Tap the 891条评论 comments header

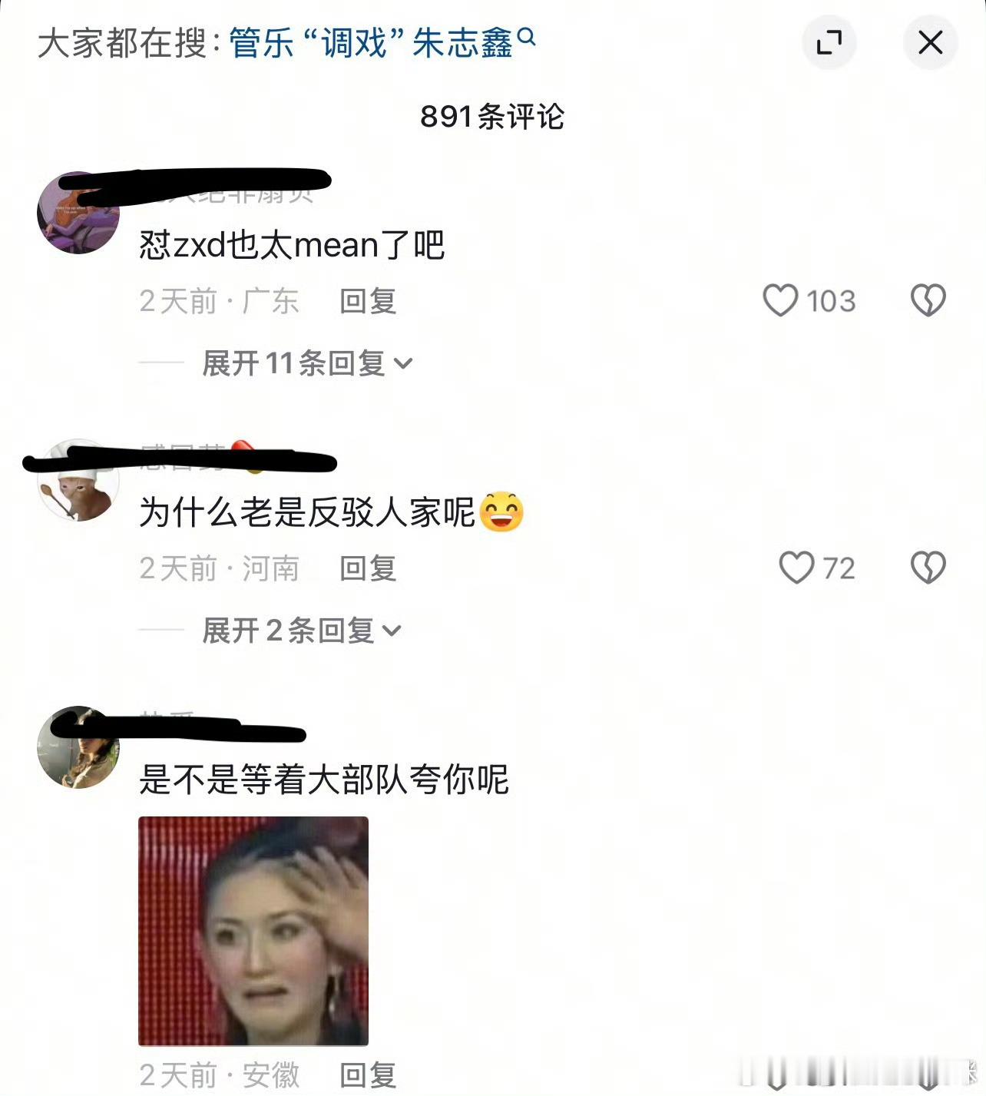point(492,117)
